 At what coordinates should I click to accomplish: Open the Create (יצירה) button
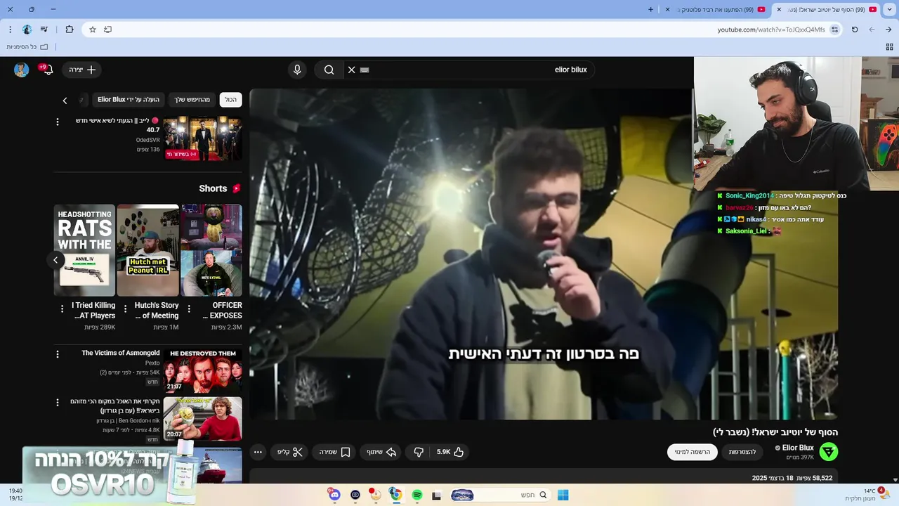82,70
